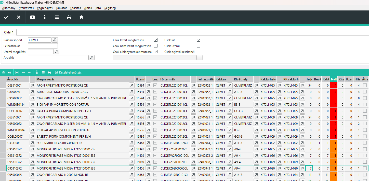Viewport: 369px width, 181px height.
Task: Click the Fő termék column header
Action: pyautogui.click(x=175, y=79)
